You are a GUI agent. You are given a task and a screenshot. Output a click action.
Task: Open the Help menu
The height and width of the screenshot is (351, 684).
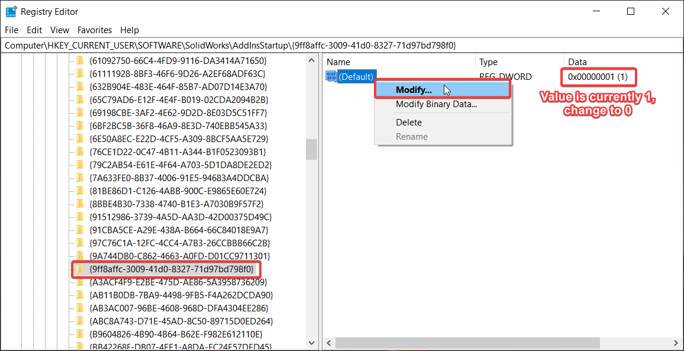point(130,30)
